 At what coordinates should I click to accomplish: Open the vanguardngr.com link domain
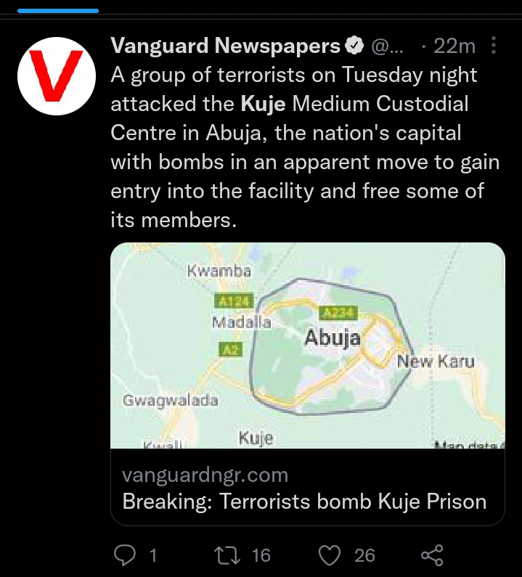pos(205,476)
